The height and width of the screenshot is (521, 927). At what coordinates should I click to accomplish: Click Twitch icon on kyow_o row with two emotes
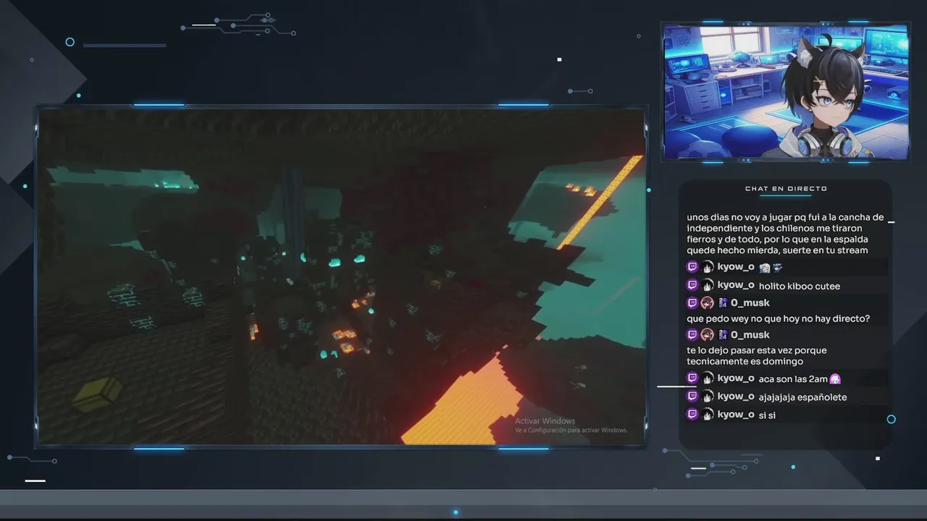pos(692,267)
